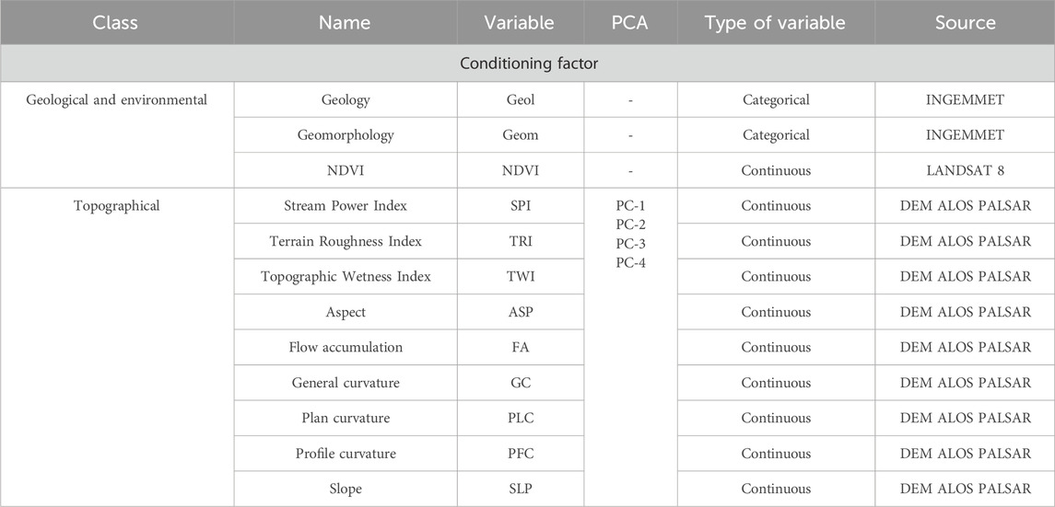Click the LANDSAT 8 source cell
Image resolution: width=1055 pixels, height=507 pixels.
(965, 171)
